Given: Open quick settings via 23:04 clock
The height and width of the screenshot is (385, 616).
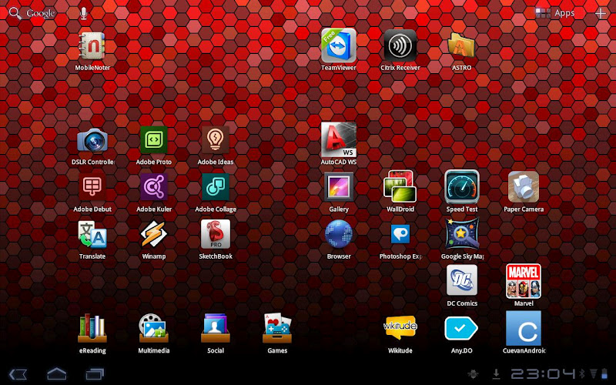Looking at the screenshot, I should pyautogui.click(x=543, y=373).
